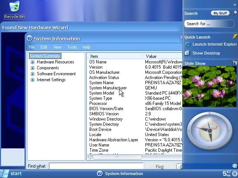Click the Windows Directory row
Viewport: 238px width, 178px height.
[x=135, y=119]
